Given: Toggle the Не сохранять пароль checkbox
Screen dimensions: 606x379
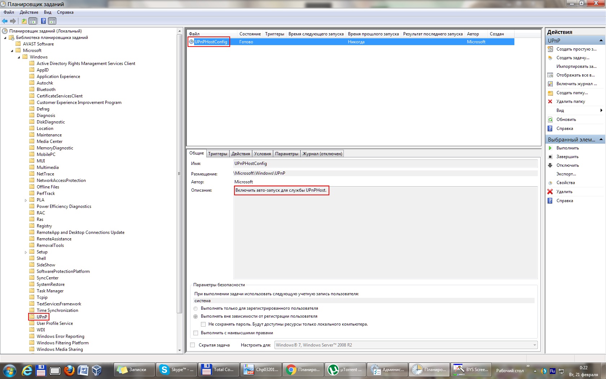Looking at the screenshot, I should pyautogui.click(x=203, y=324).
